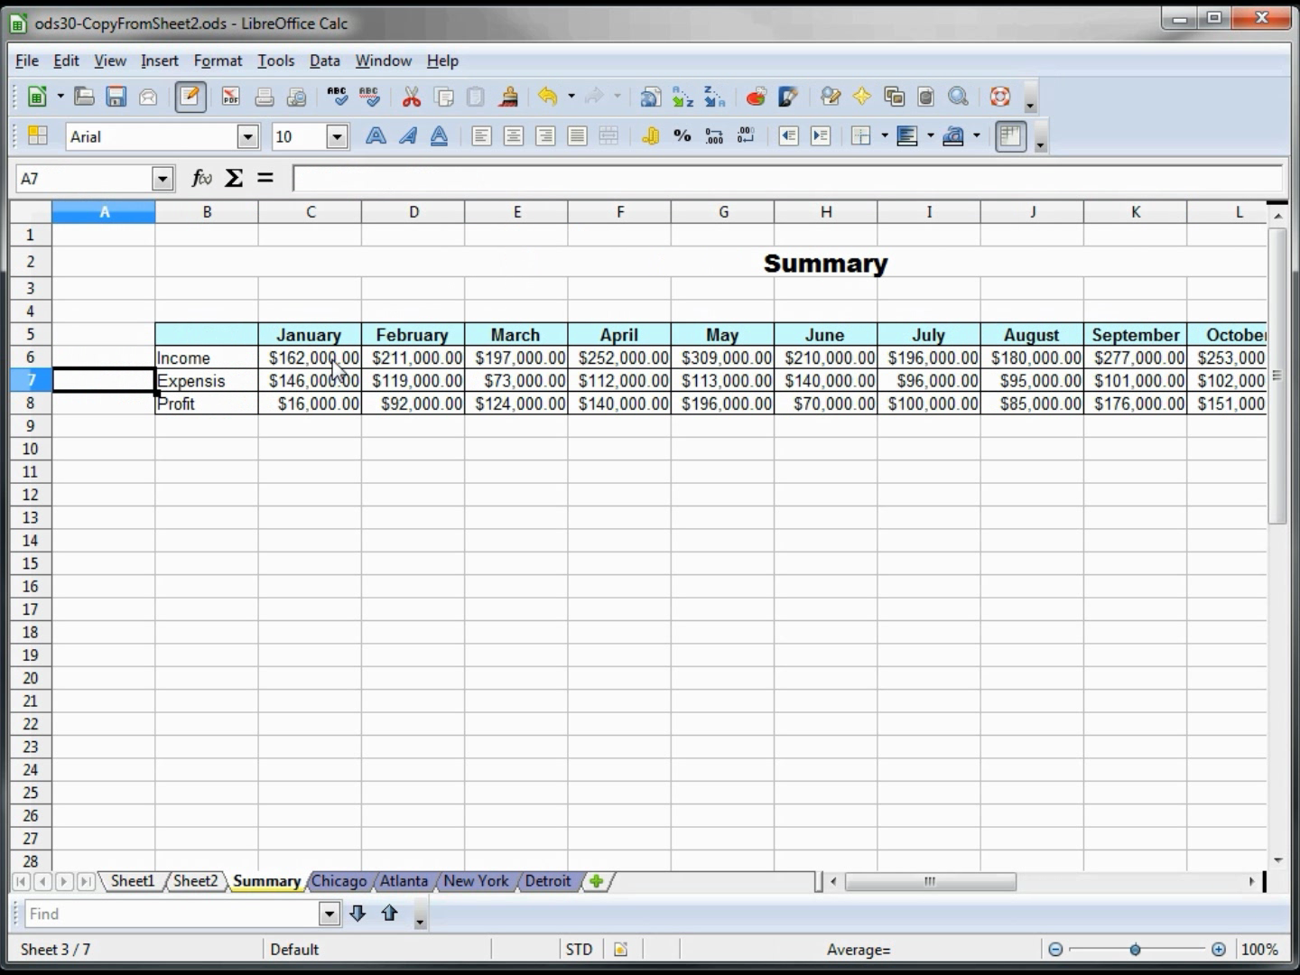Open the Data menu
1300x975 pixels.
point(324,60)
